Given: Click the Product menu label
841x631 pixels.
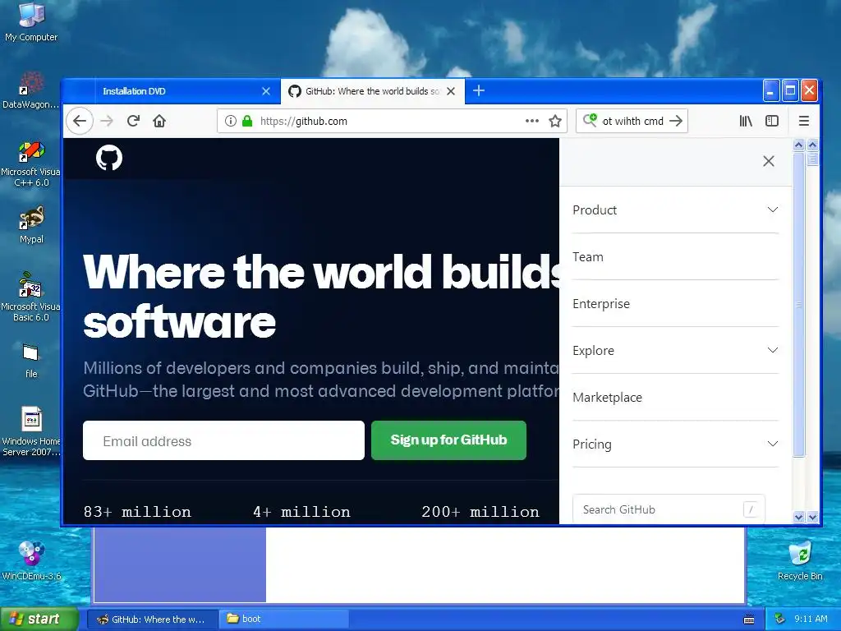Looking at the screenshot, I should (595, 210).
